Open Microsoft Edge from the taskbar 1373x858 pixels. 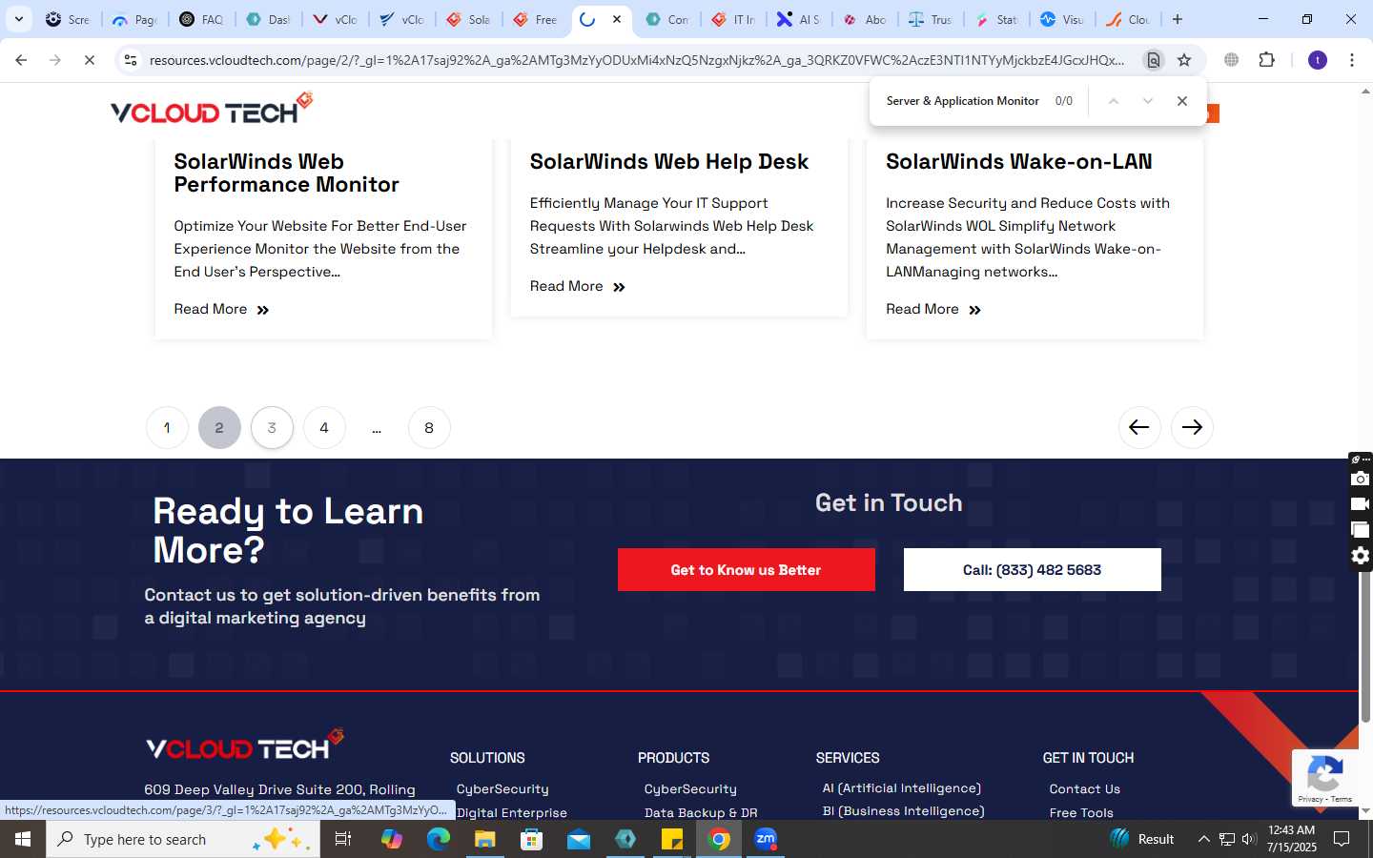coord(439,839)
